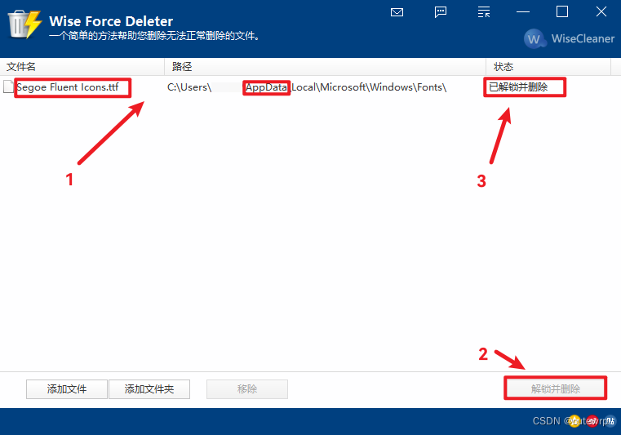Click the 已解锁并删除 status cell
This screenshot has height=435, width=621.
pyautogui.click(x=518, y=87)
